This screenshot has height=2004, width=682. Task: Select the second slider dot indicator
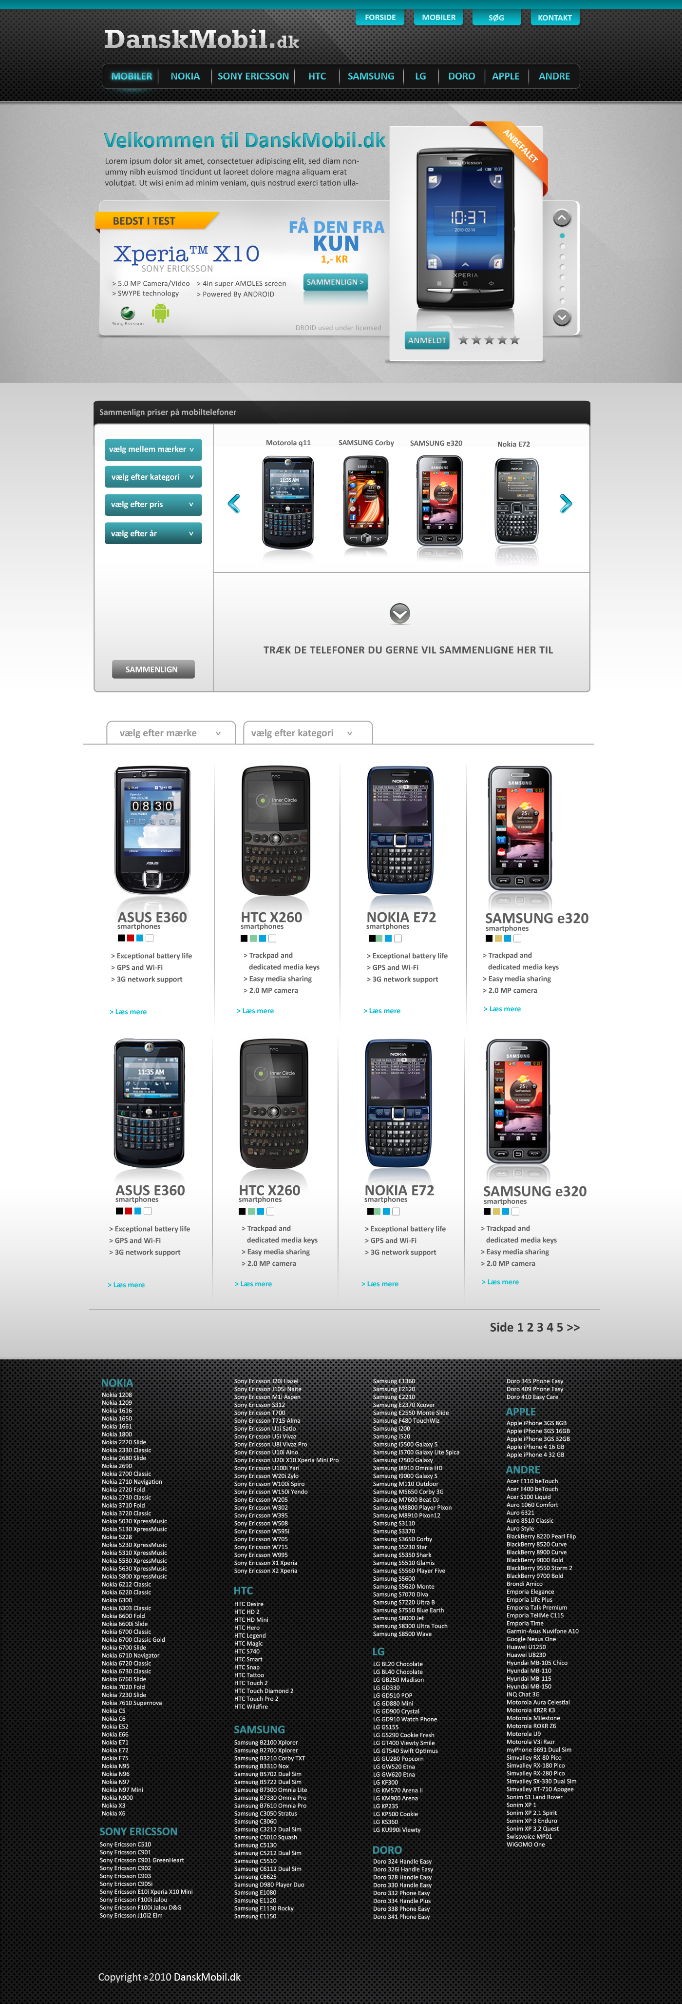click(562, 246)
